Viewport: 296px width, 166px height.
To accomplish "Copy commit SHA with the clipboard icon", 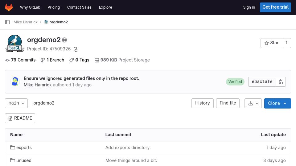I will (x=281, y=82).
